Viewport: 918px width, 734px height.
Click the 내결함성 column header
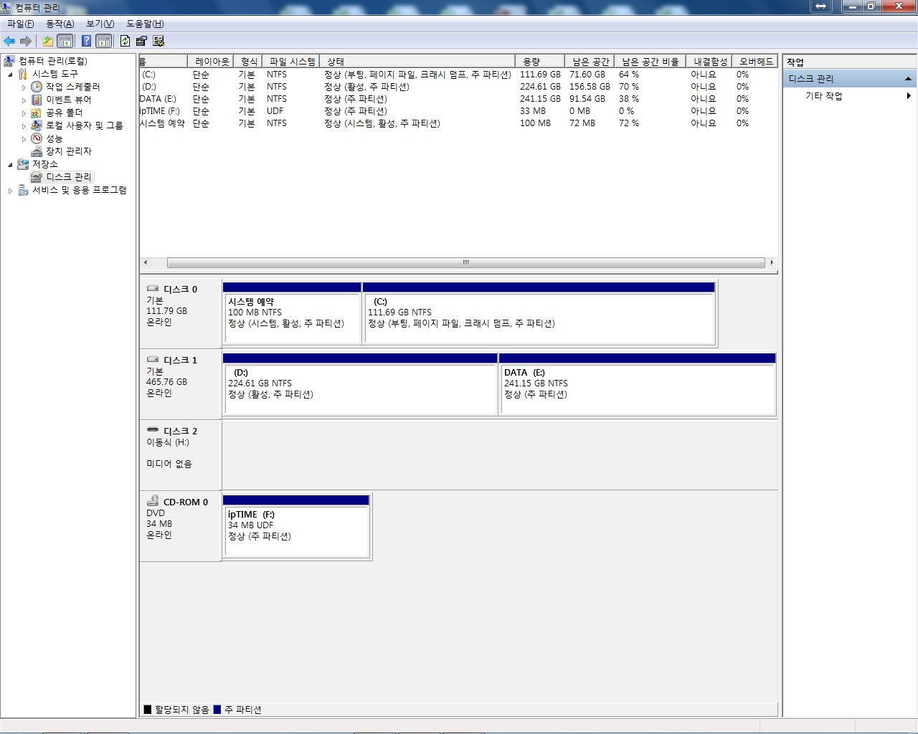point(710,62)
